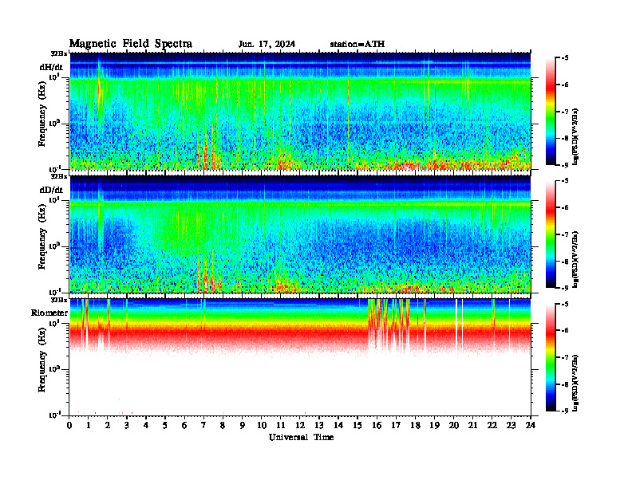Click the "17" hour tick label

click(396, 426)
